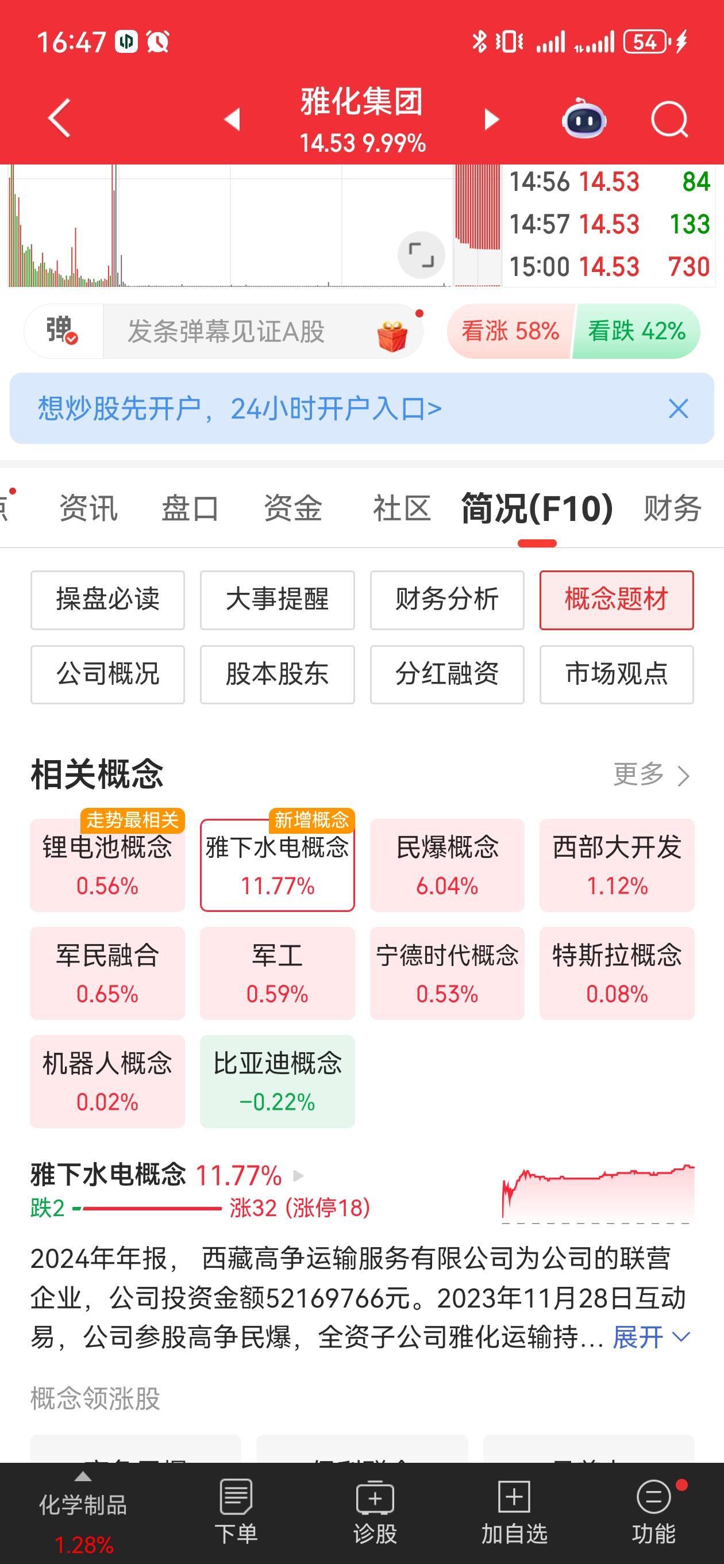Image resolution: width=724 pixels, height=1564 pixels.
Task: Select the 公司概况 button
Action: [107, 674]
